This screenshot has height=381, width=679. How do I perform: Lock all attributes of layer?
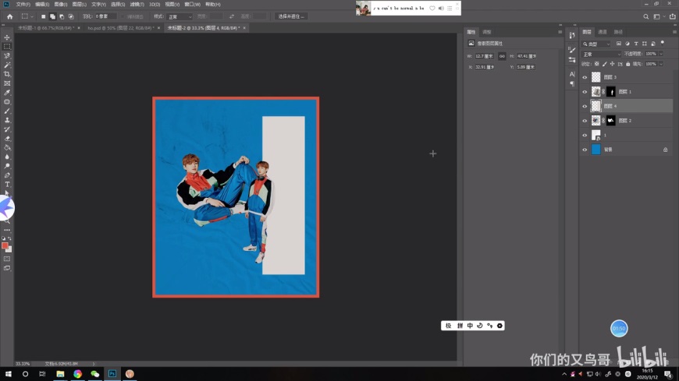point(628,64)
